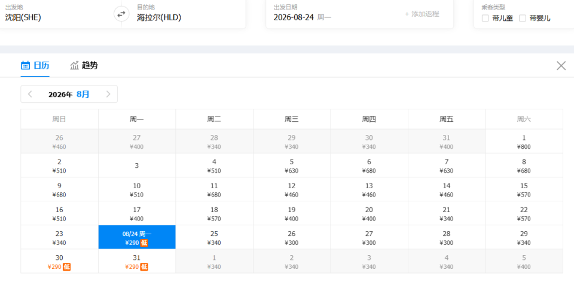Select August 6 priced ¥680

369,166
